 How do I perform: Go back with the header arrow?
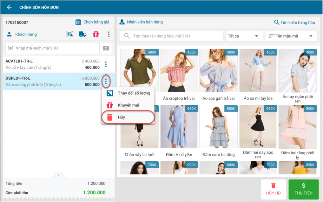pos(9,7)
